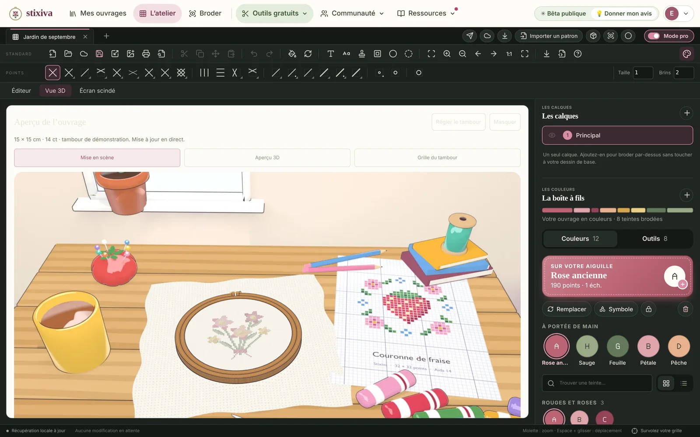
Task: Click the Remplacer button
Action: pos(567,309)
